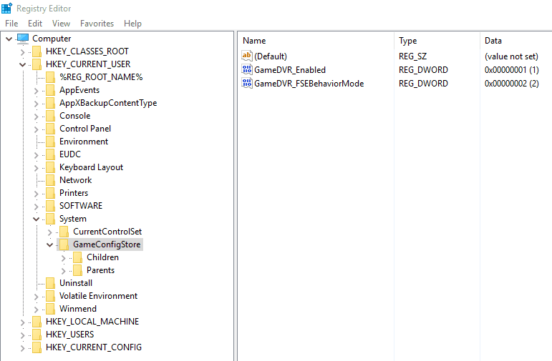Expand the Winmend key
Screen dimensions: 552x361
(x=37, y=310)
